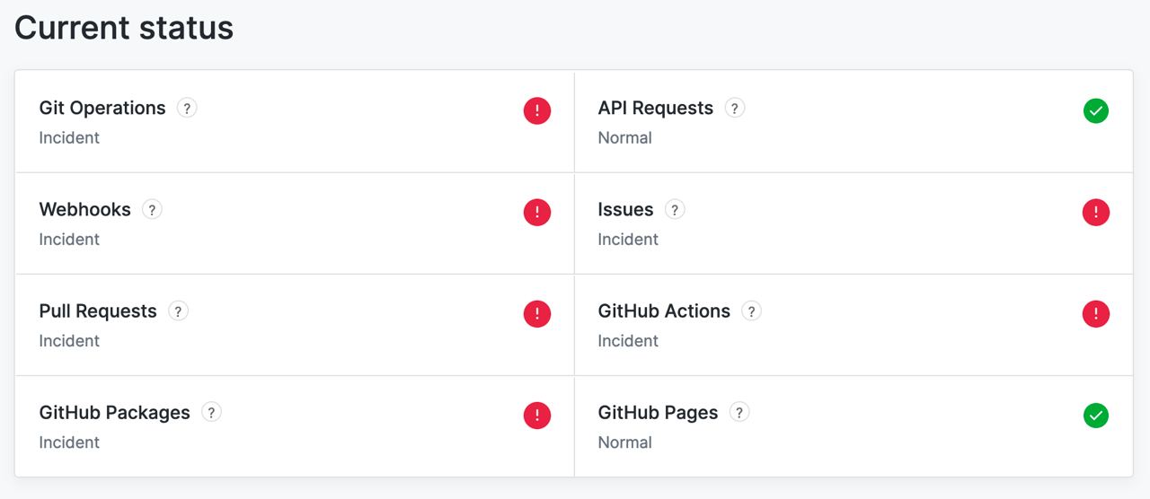The image size is (1150, 499).
Task: Show help info for GitHub Pages
Action: [x=739, y=412]
